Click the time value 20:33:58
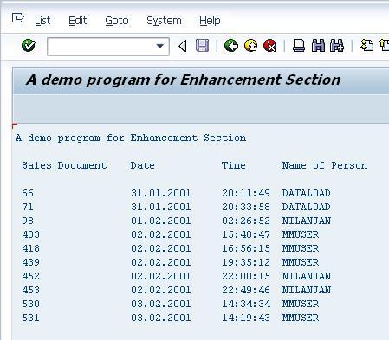Screen dimensions: 389x340 pos(246,207)
